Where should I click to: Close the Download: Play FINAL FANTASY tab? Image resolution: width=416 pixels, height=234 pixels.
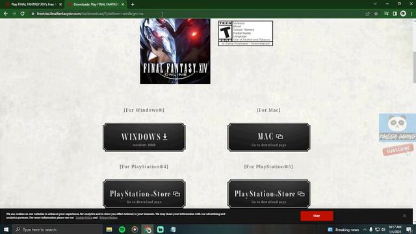tap(123, 5)
